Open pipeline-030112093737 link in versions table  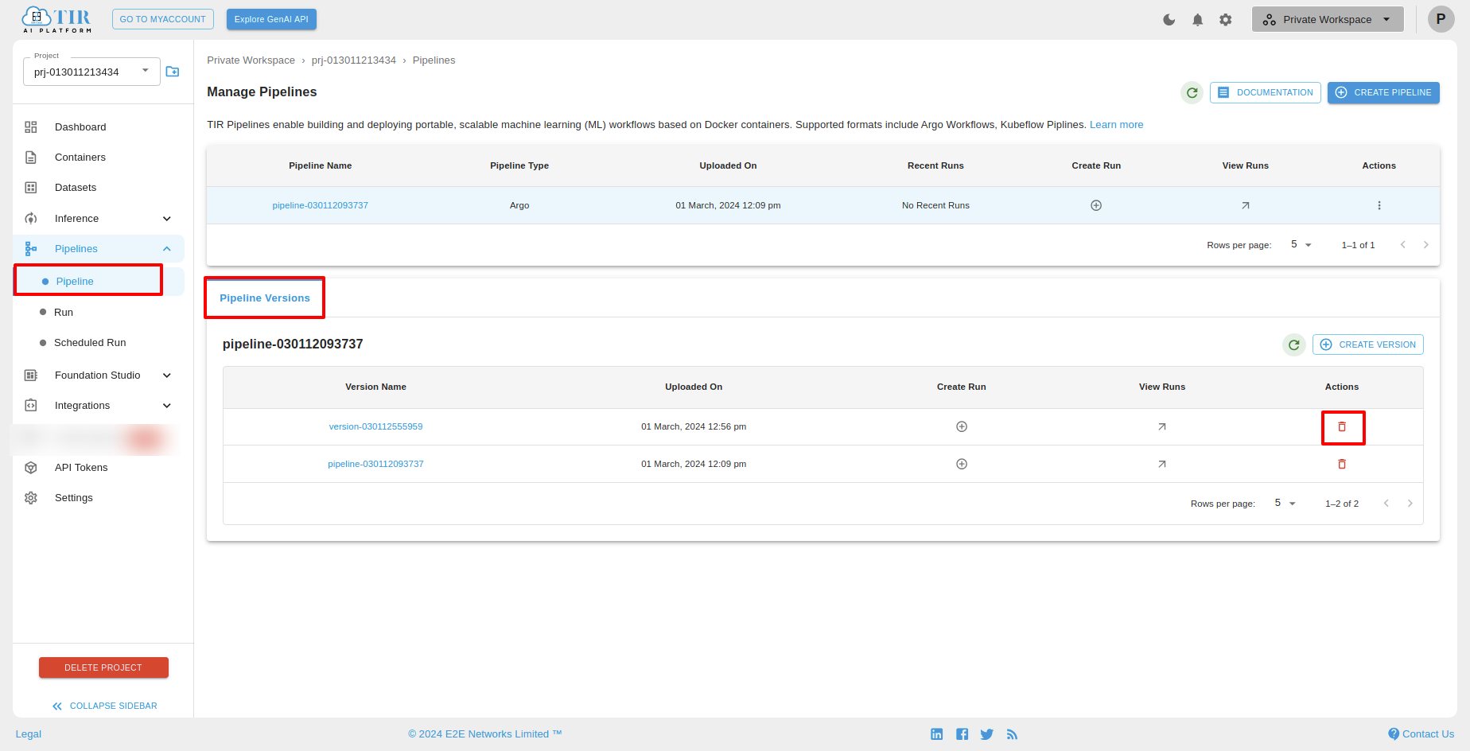coord(375,464)
